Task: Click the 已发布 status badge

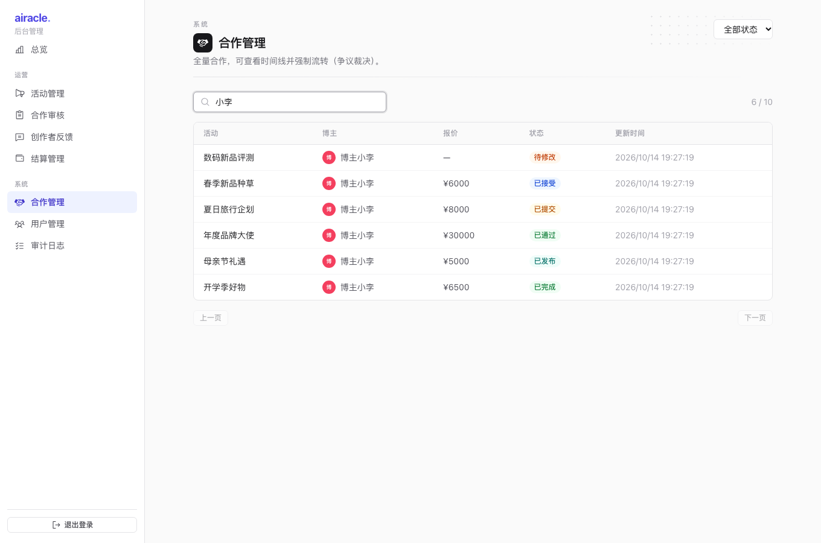Action: pos(545,261)
